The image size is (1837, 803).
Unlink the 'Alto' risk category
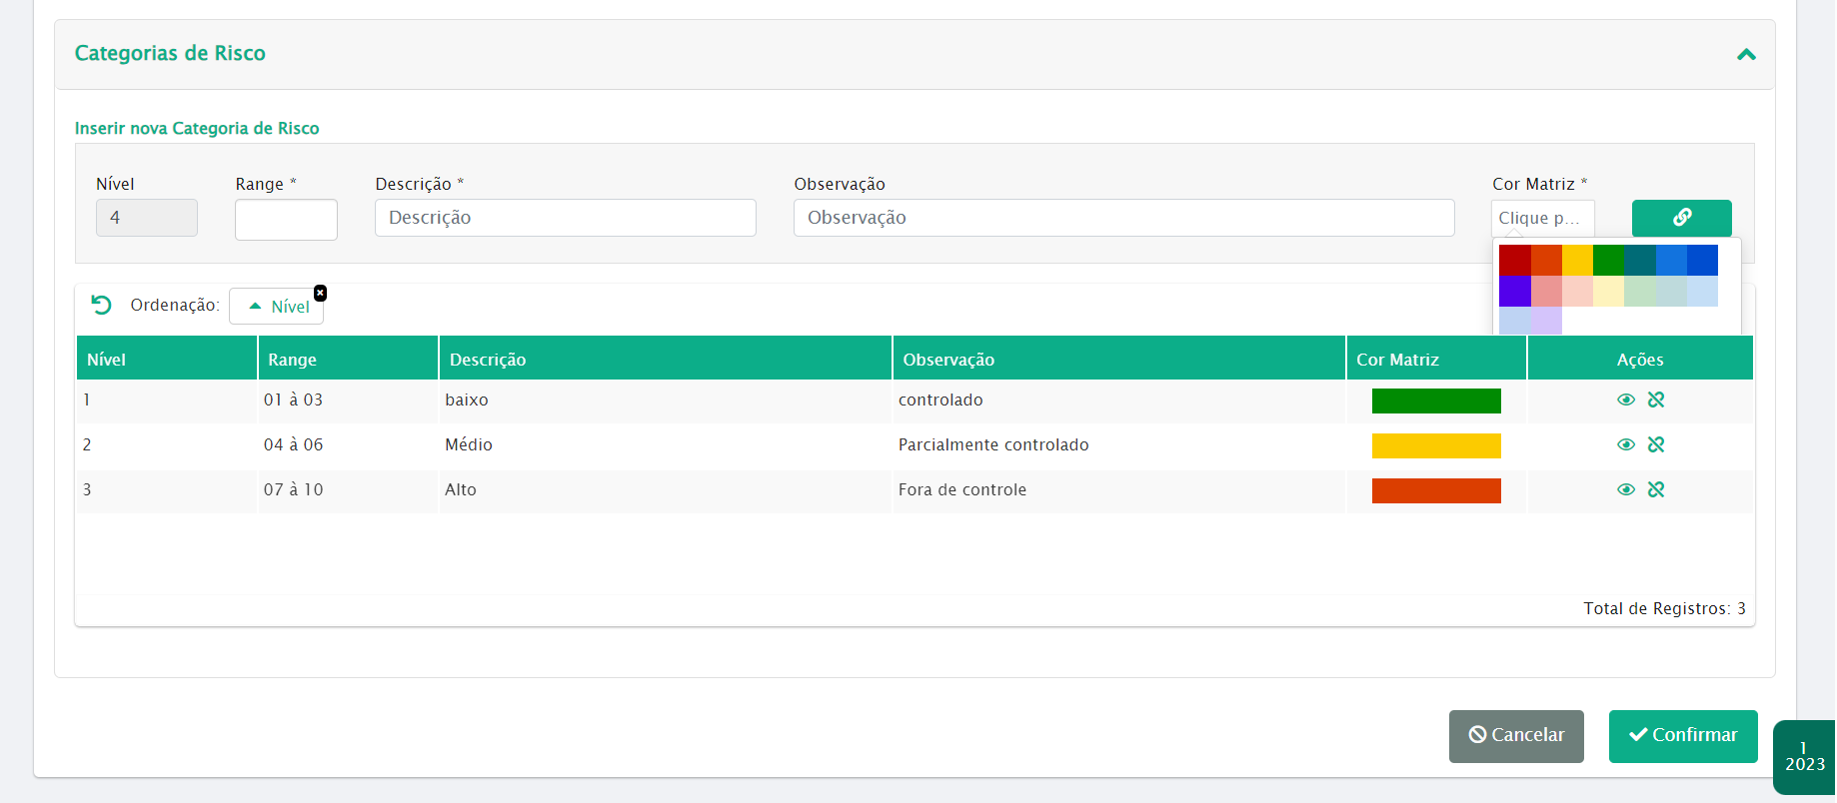pyautogui.click(x=1656, y=489)
